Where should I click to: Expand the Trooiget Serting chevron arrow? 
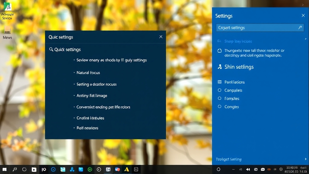click(305, 159)
